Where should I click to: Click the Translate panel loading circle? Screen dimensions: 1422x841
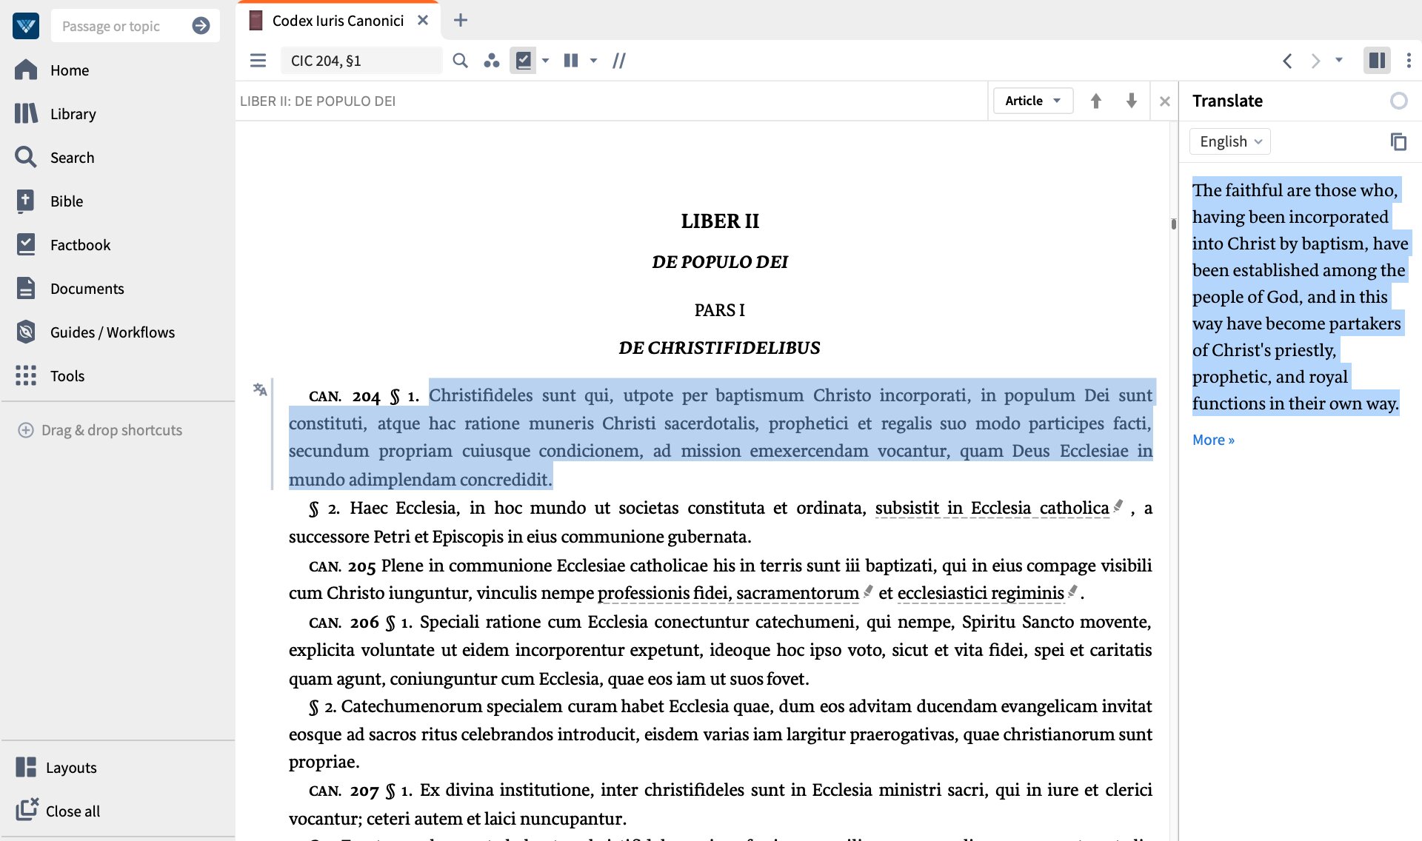tap(1398, 101)
